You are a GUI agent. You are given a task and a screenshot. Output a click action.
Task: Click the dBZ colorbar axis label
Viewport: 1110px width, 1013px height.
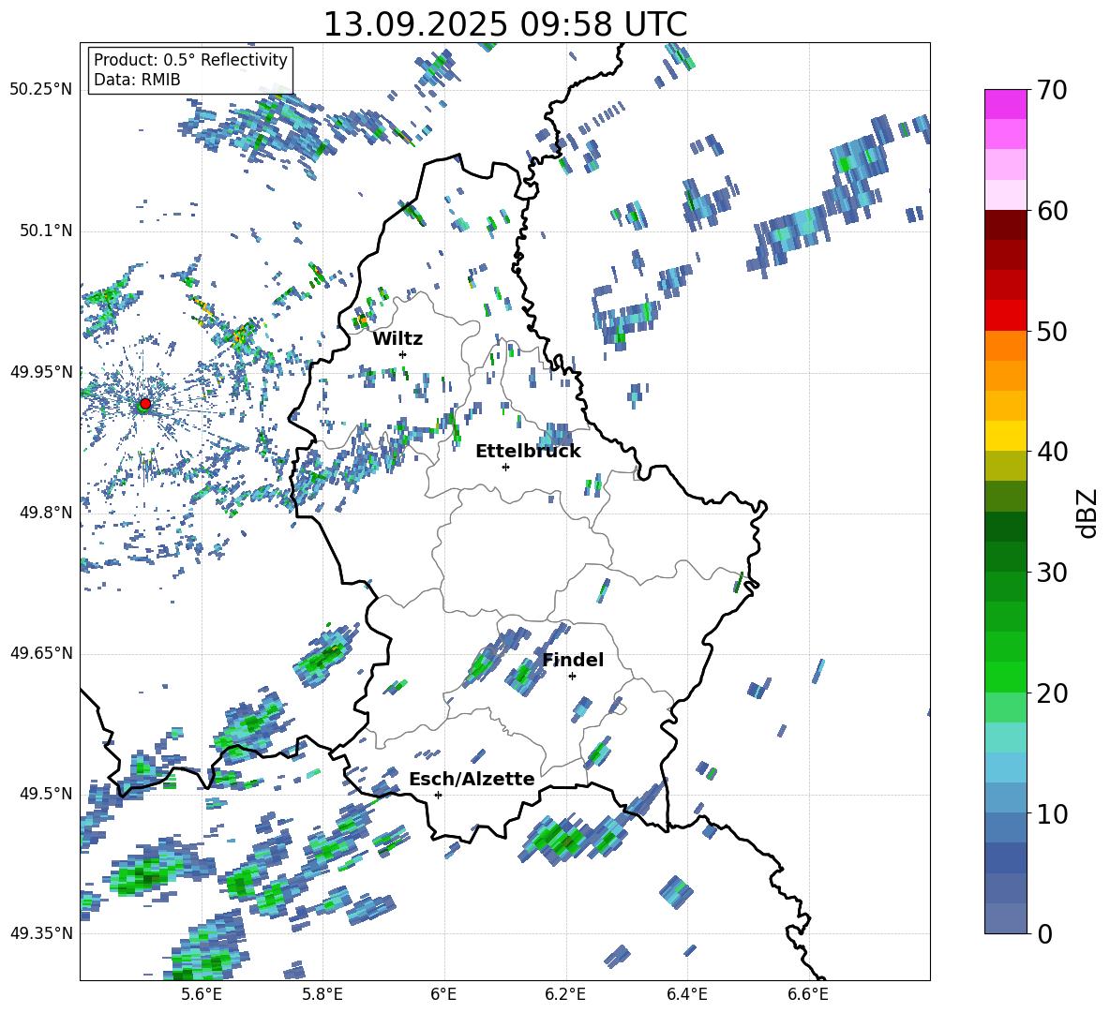click(1087, 513)
